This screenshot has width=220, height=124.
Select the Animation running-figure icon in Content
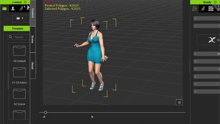pyautogui.click(x=21, y=9)
